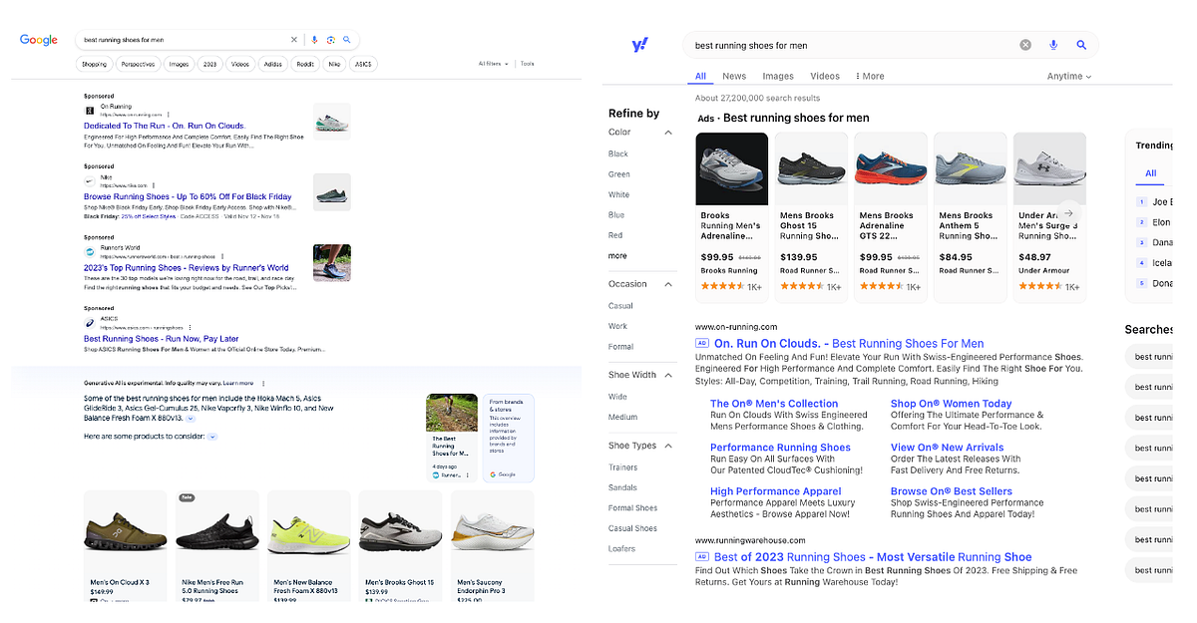Image resolution: width=1197 pixels, height=623 pixels.
Task: Click the Google search magnifier icon
Action: (x=347, y=39)
